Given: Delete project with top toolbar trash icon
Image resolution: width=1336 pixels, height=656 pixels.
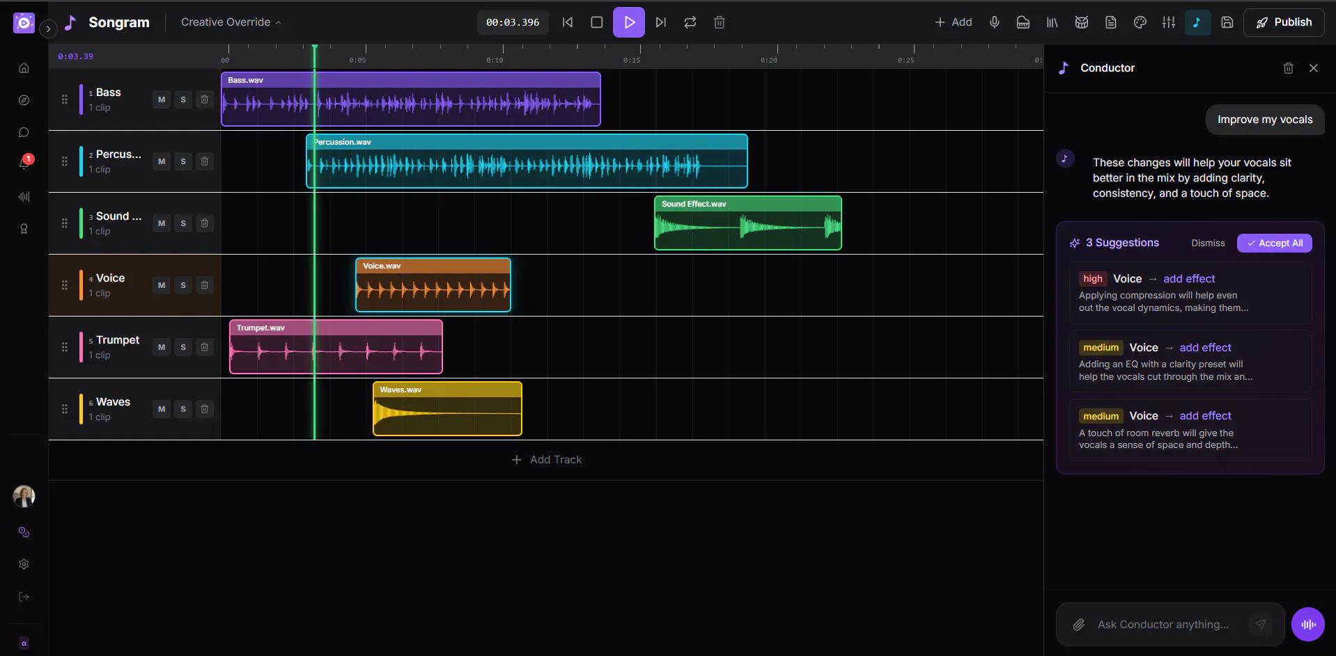Looking at the screenshot, I should (x=720, y=22).
